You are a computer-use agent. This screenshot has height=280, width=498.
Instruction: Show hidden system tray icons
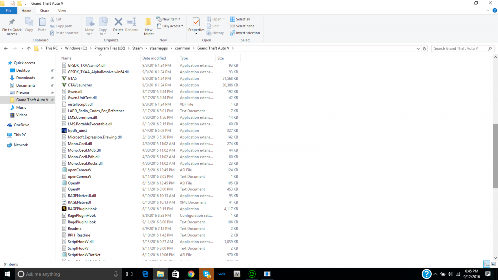pos(435,274)
